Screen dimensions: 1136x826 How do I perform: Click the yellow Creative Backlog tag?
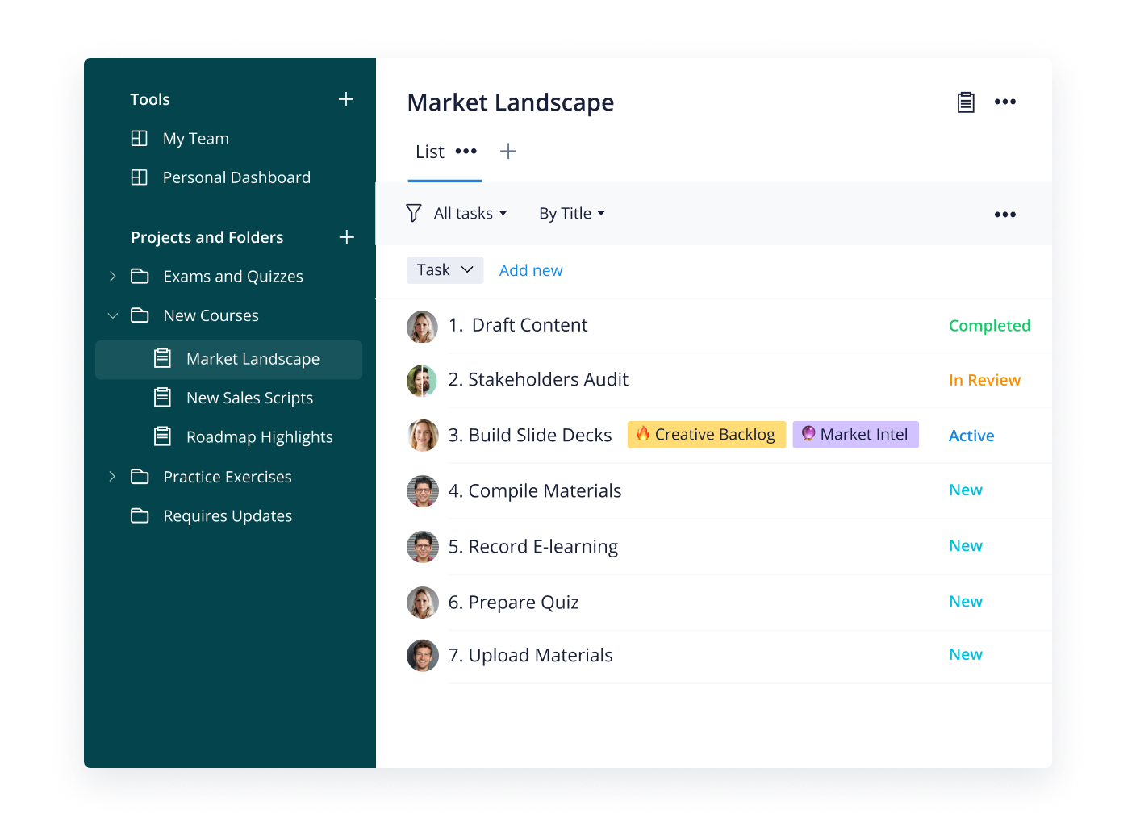click(x=707, y=434)
